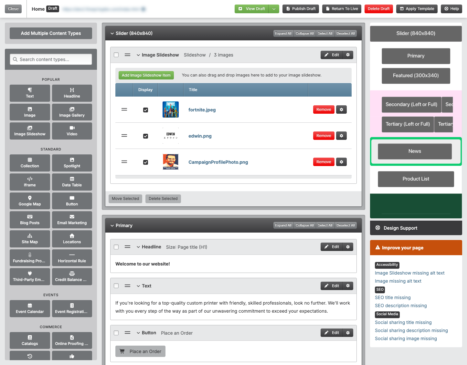Select the Headline block checkbox
Viewport: 467px width, 365px height.
[116, 247]
